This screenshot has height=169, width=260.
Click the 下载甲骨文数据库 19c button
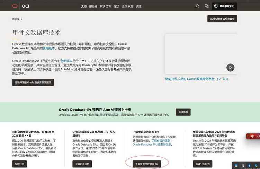tap(147, 164)
